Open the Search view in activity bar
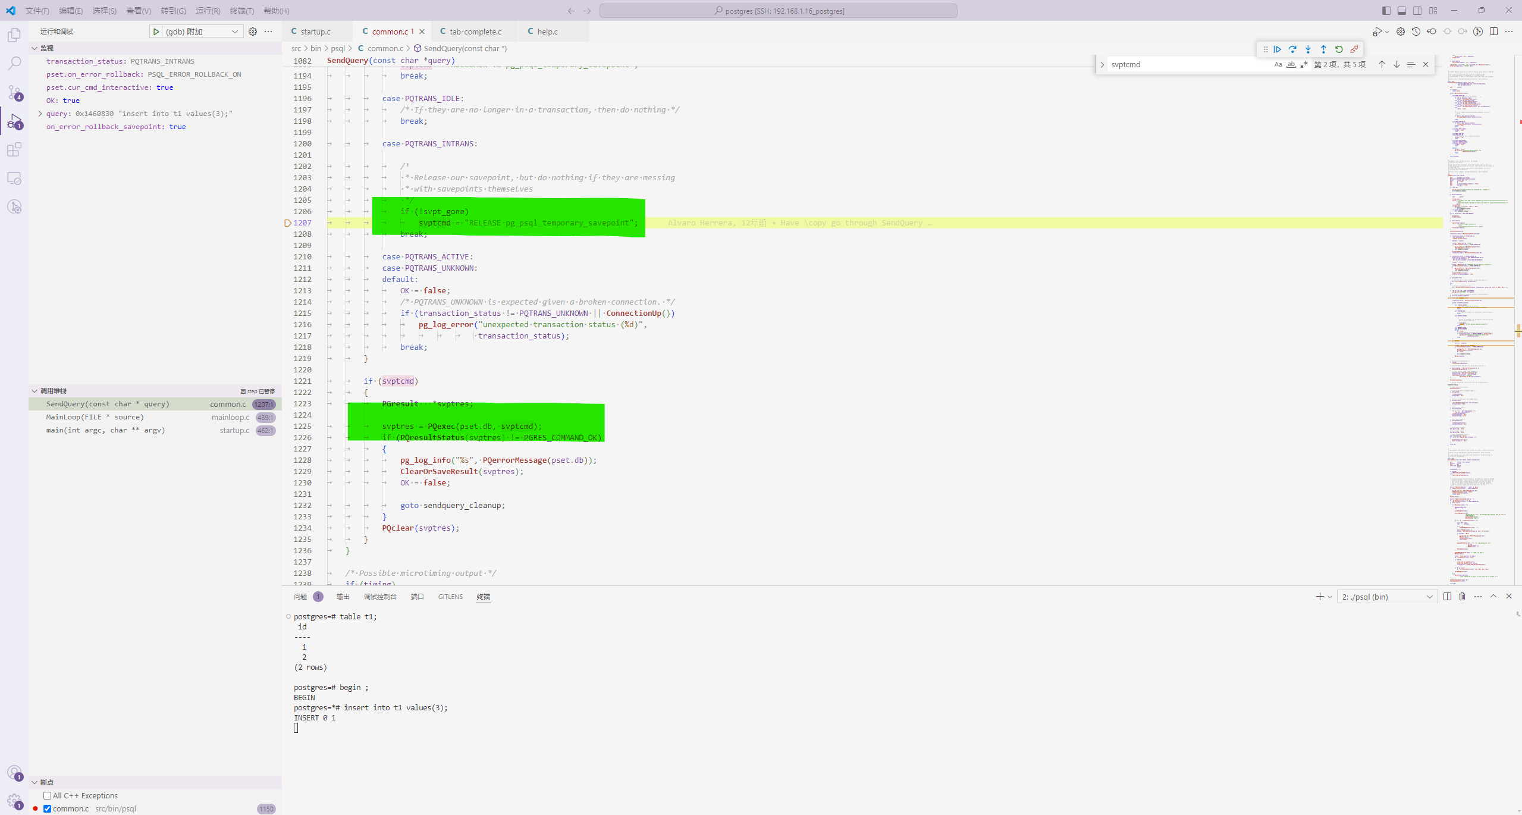The height and width of the screenshot is (815, 1522). pos(14,64)
